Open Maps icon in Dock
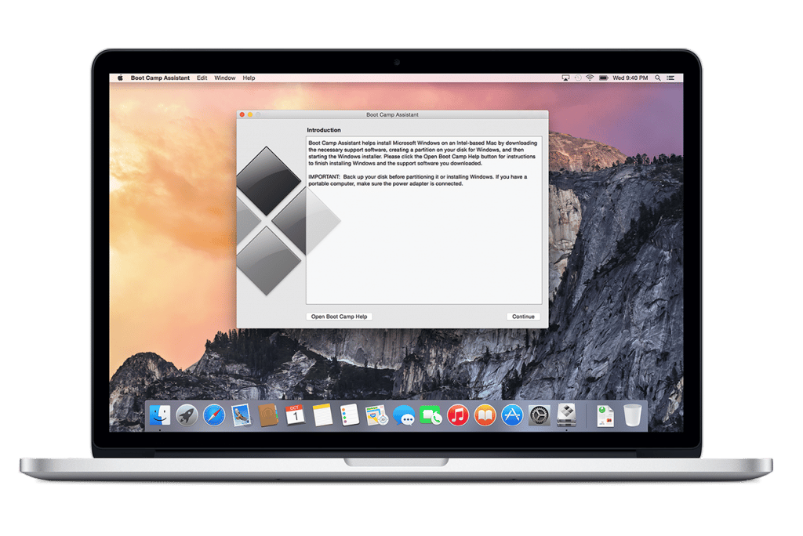Viewport: 803px width, 536px height. coord(376,415)
